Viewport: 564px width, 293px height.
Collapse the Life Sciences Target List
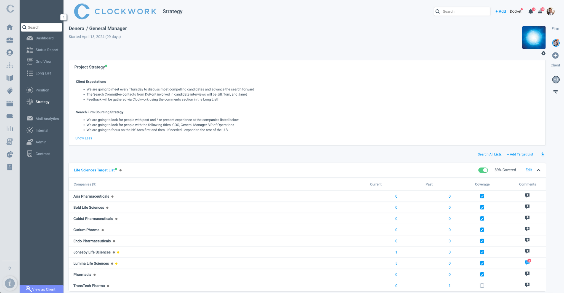(538, 170)
